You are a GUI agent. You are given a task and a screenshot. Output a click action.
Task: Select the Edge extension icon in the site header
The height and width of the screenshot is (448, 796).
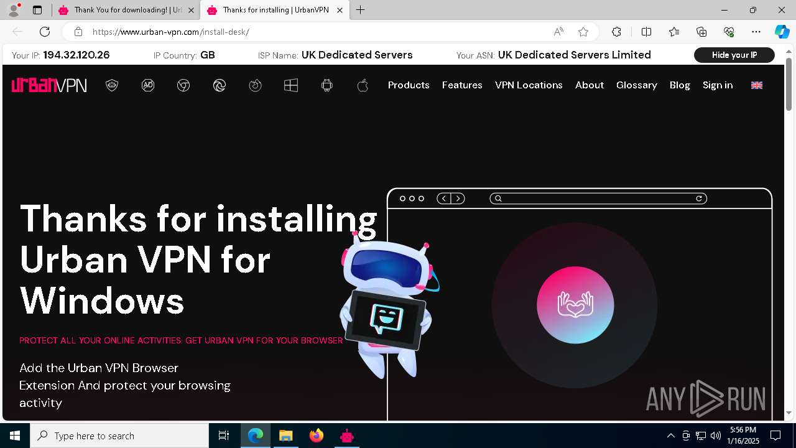[220, 85]
